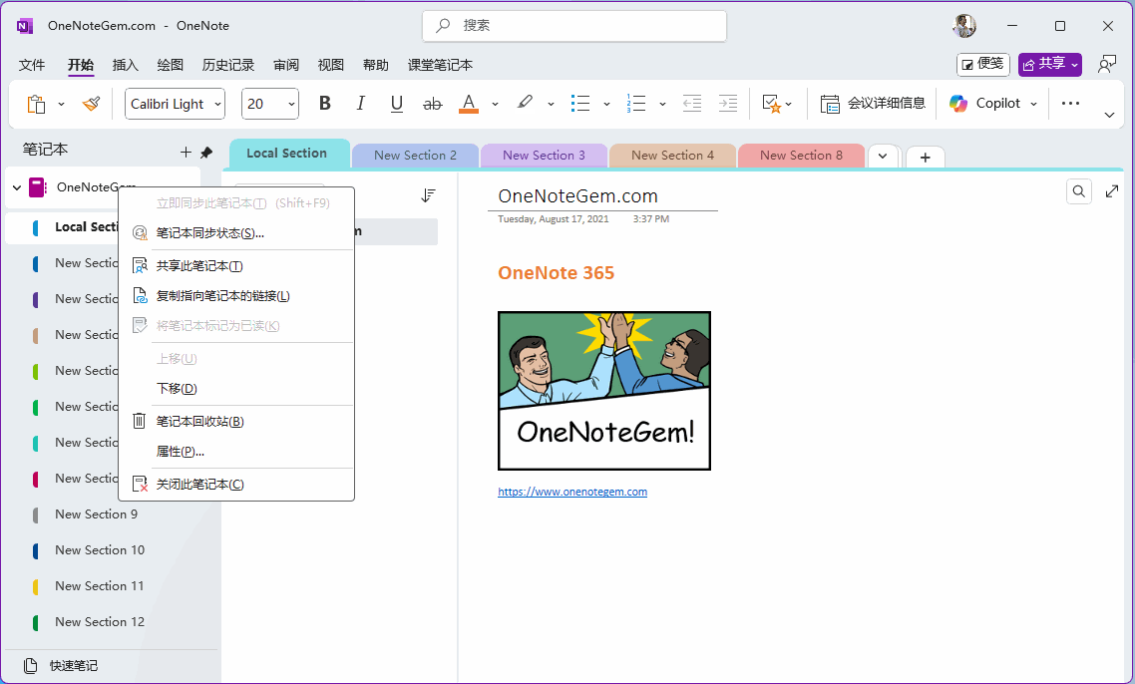The height and width of the screenshot is (684, 1135).
Task: Toggle underline formatting
Action: tap(397, 104)
